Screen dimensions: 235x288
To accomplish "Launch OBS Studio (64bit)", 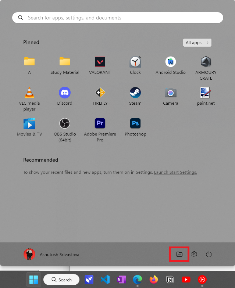I will 65,130.
